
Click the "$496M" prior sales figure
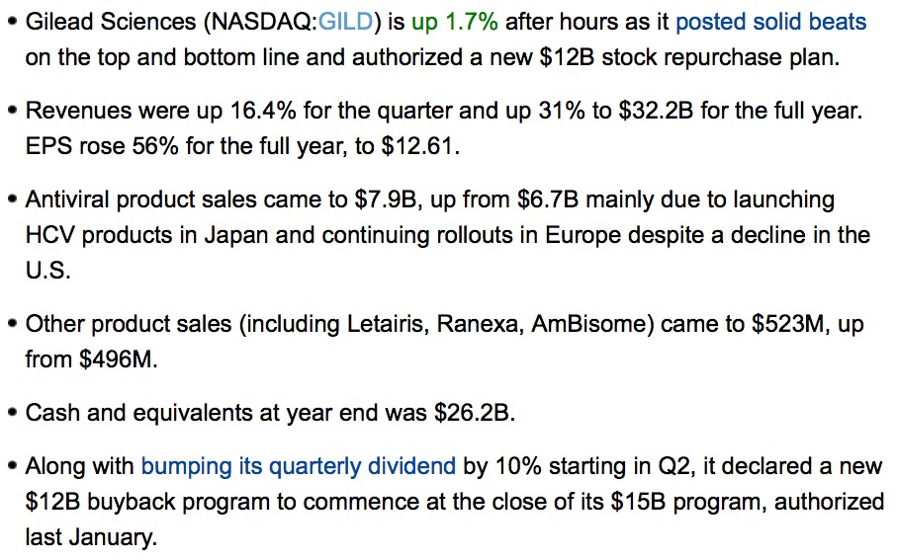click(116, 360)
